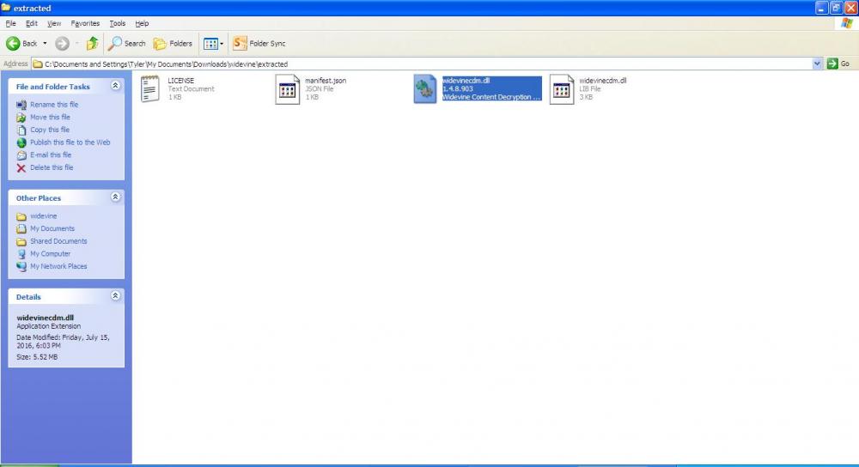This screenshot has height=467, width=859.
Task: Open the View menu
Action: (x=53, y=23)
